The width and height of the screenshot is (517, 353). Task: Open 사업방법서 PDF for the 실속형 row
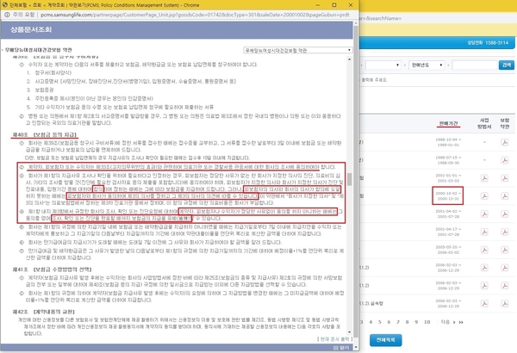[484, 303]
